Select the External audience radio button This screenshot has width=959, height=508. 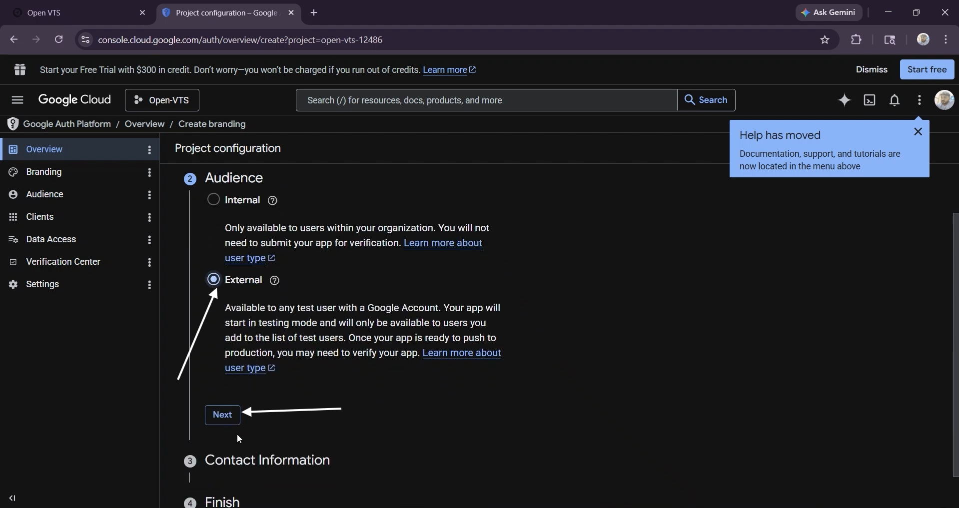(213, 279)
